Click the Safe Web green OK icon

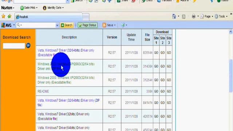[x=22, y=8]
